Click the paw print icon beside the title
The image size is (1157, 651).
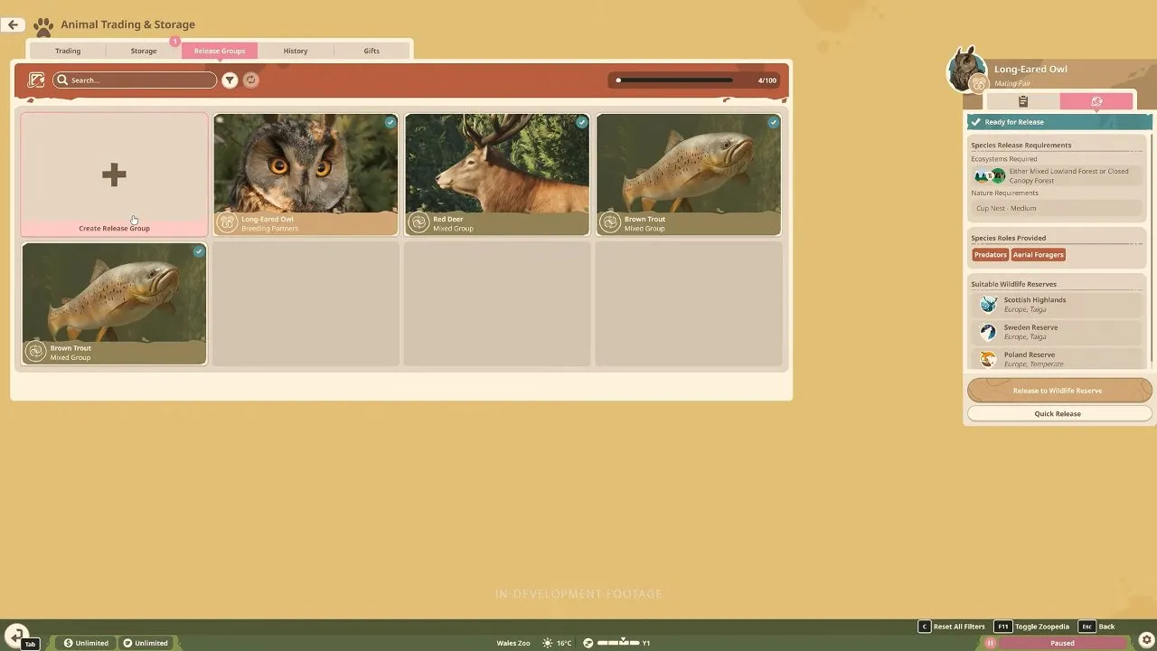(x=43, y=26)
